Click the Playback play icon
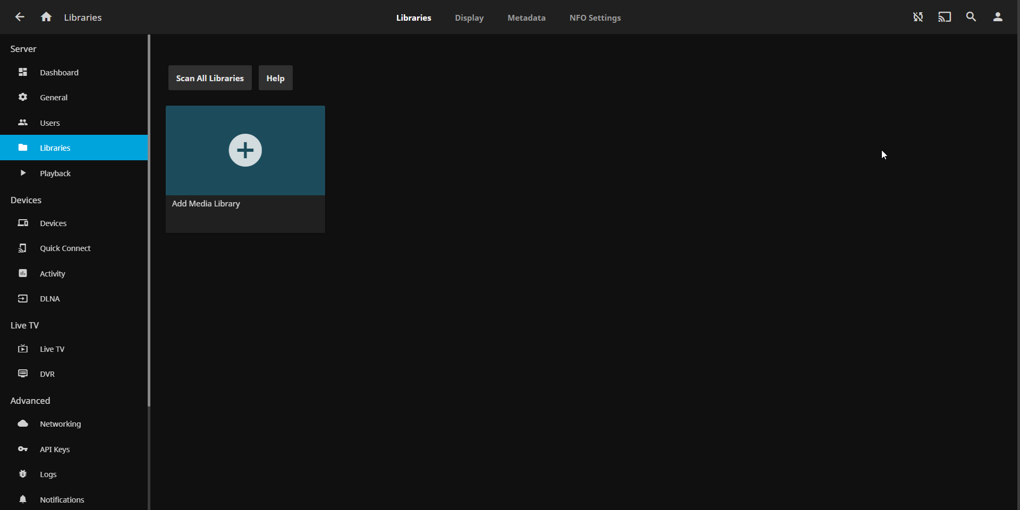The width and height of the screenshot is (1020, 510). pos(23,173)
